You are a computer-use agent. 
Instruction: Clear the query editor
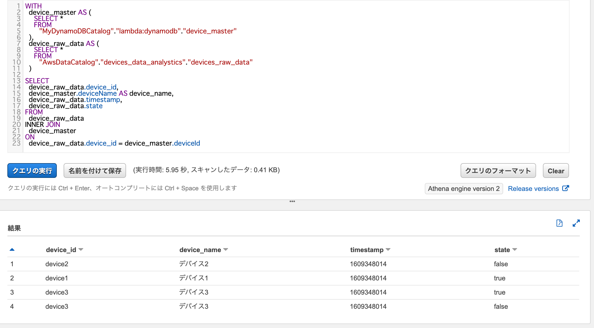[556, 171]
